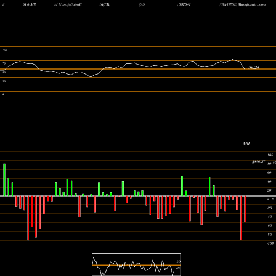Click the 60 label on the MR axis

(x=269, y=173)
